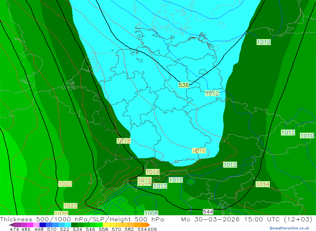Click the map title 'Thickness 500/1000 hPa/SLP/Height 500 hPa'
316x231 pixels.
(82, 219)
